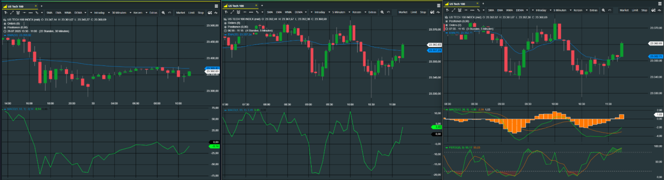Click the pencil draw tool in left chart
664x180 pixels.
37,13
